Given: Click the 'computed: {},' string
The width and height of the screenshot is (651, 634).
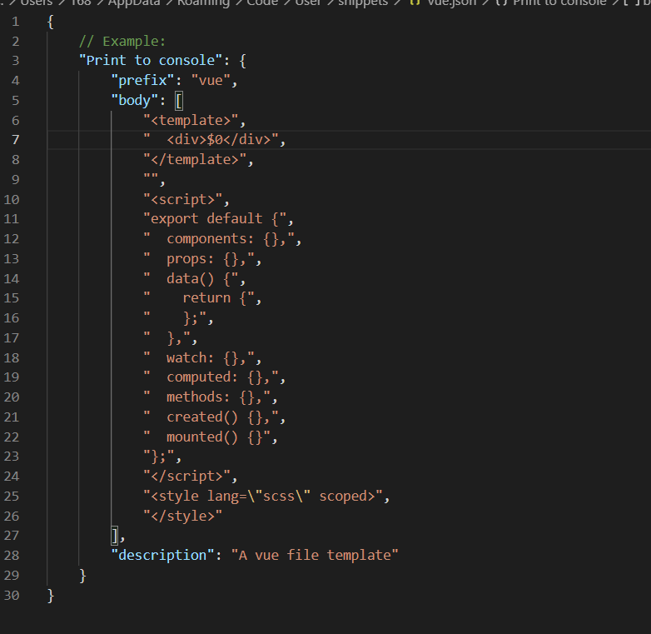Looking at the screenshot, I should [211, 377].
